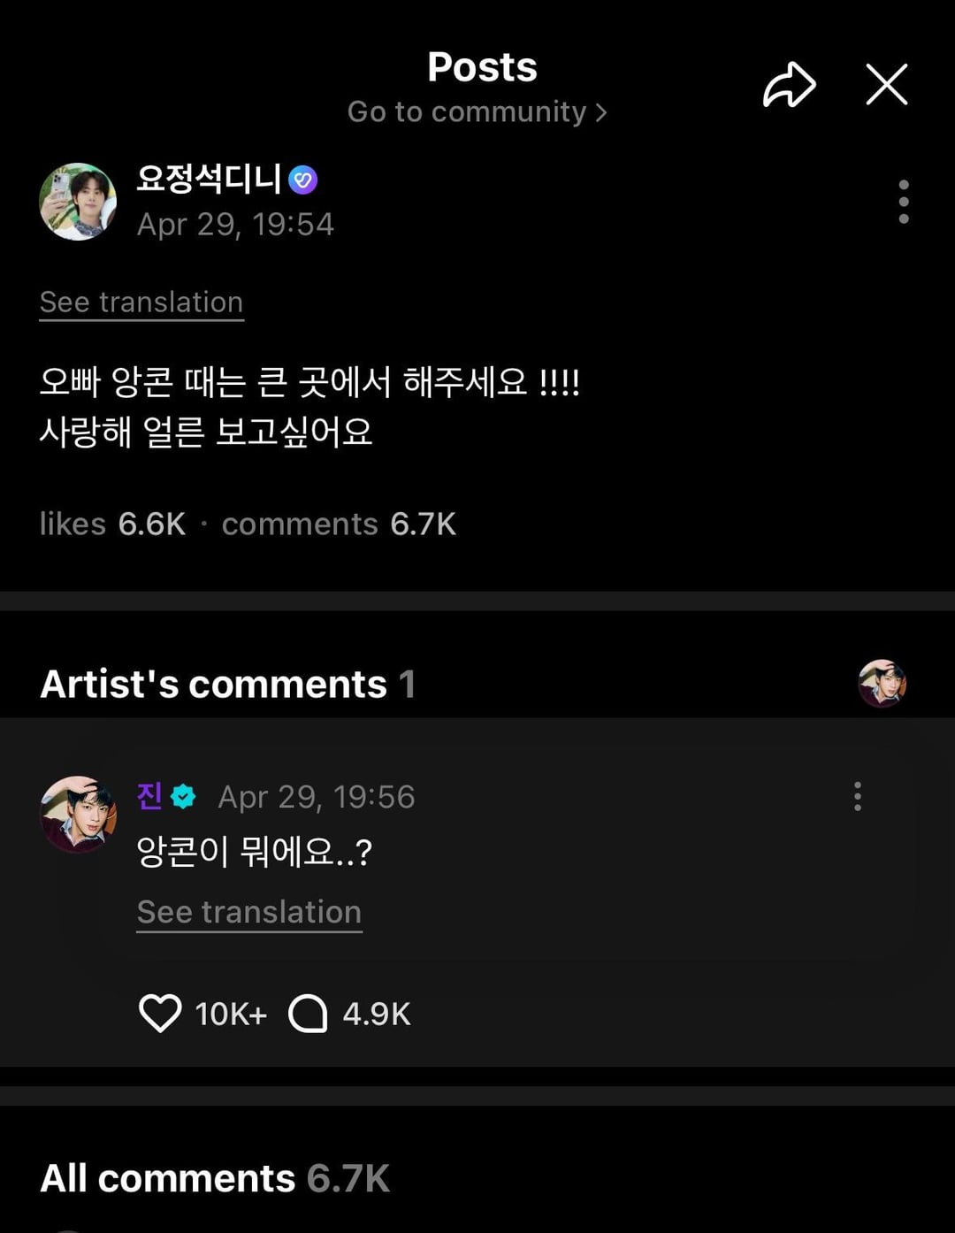Tap the artist's avatar beside the comment
The image size is (955, 1233).
79,815
